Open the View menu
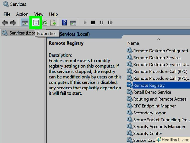190x143 pixels. pos(39,14)
